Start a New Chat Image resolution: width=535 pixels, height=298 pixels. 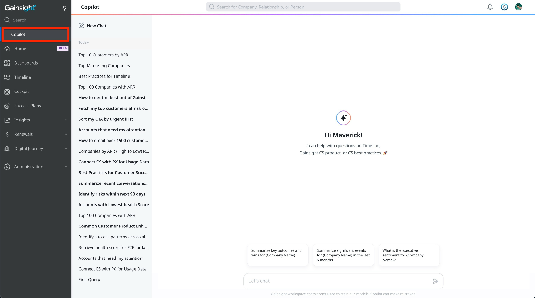click(93, 26)
